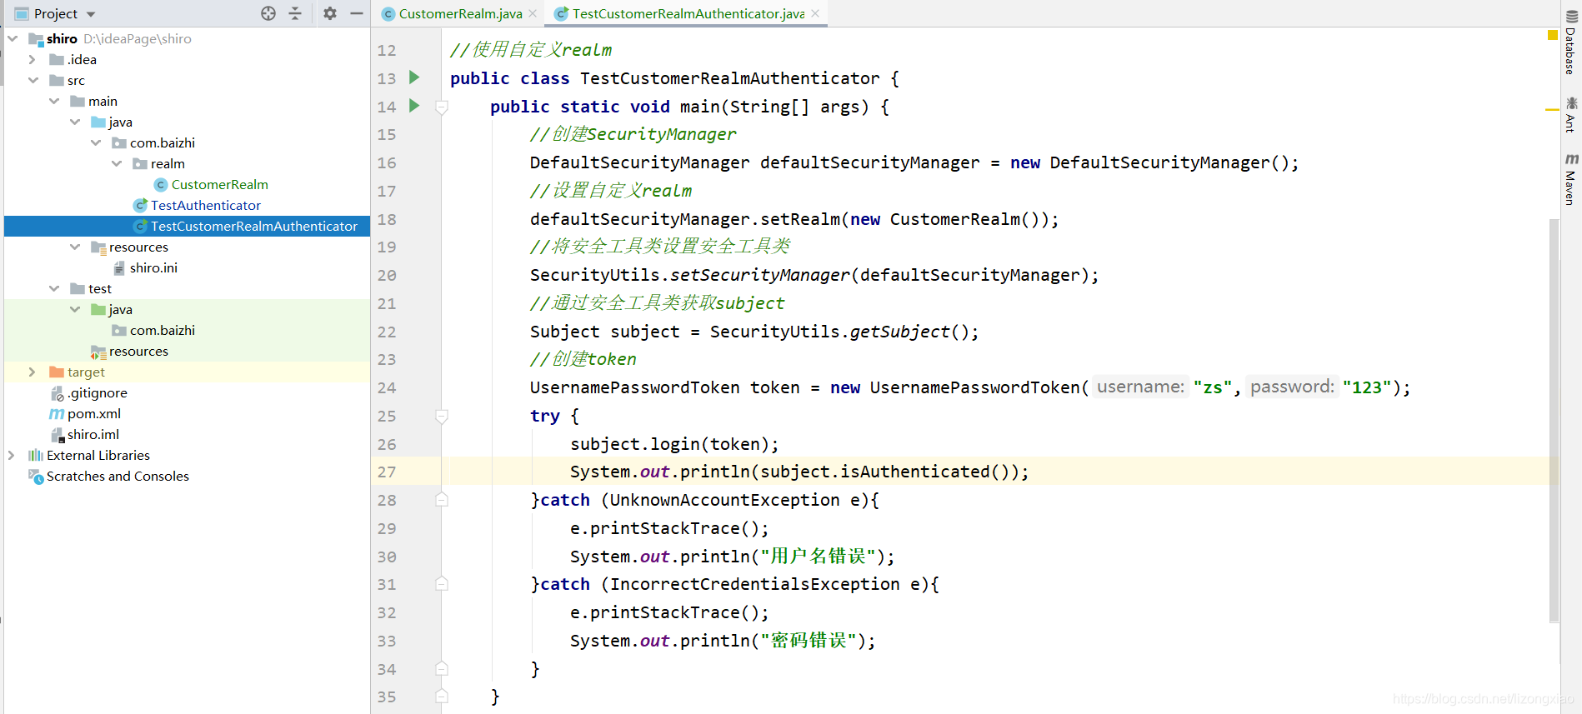Expand External Libraries node
Viewport: 1582px width, 714px height.
[12, 455]
